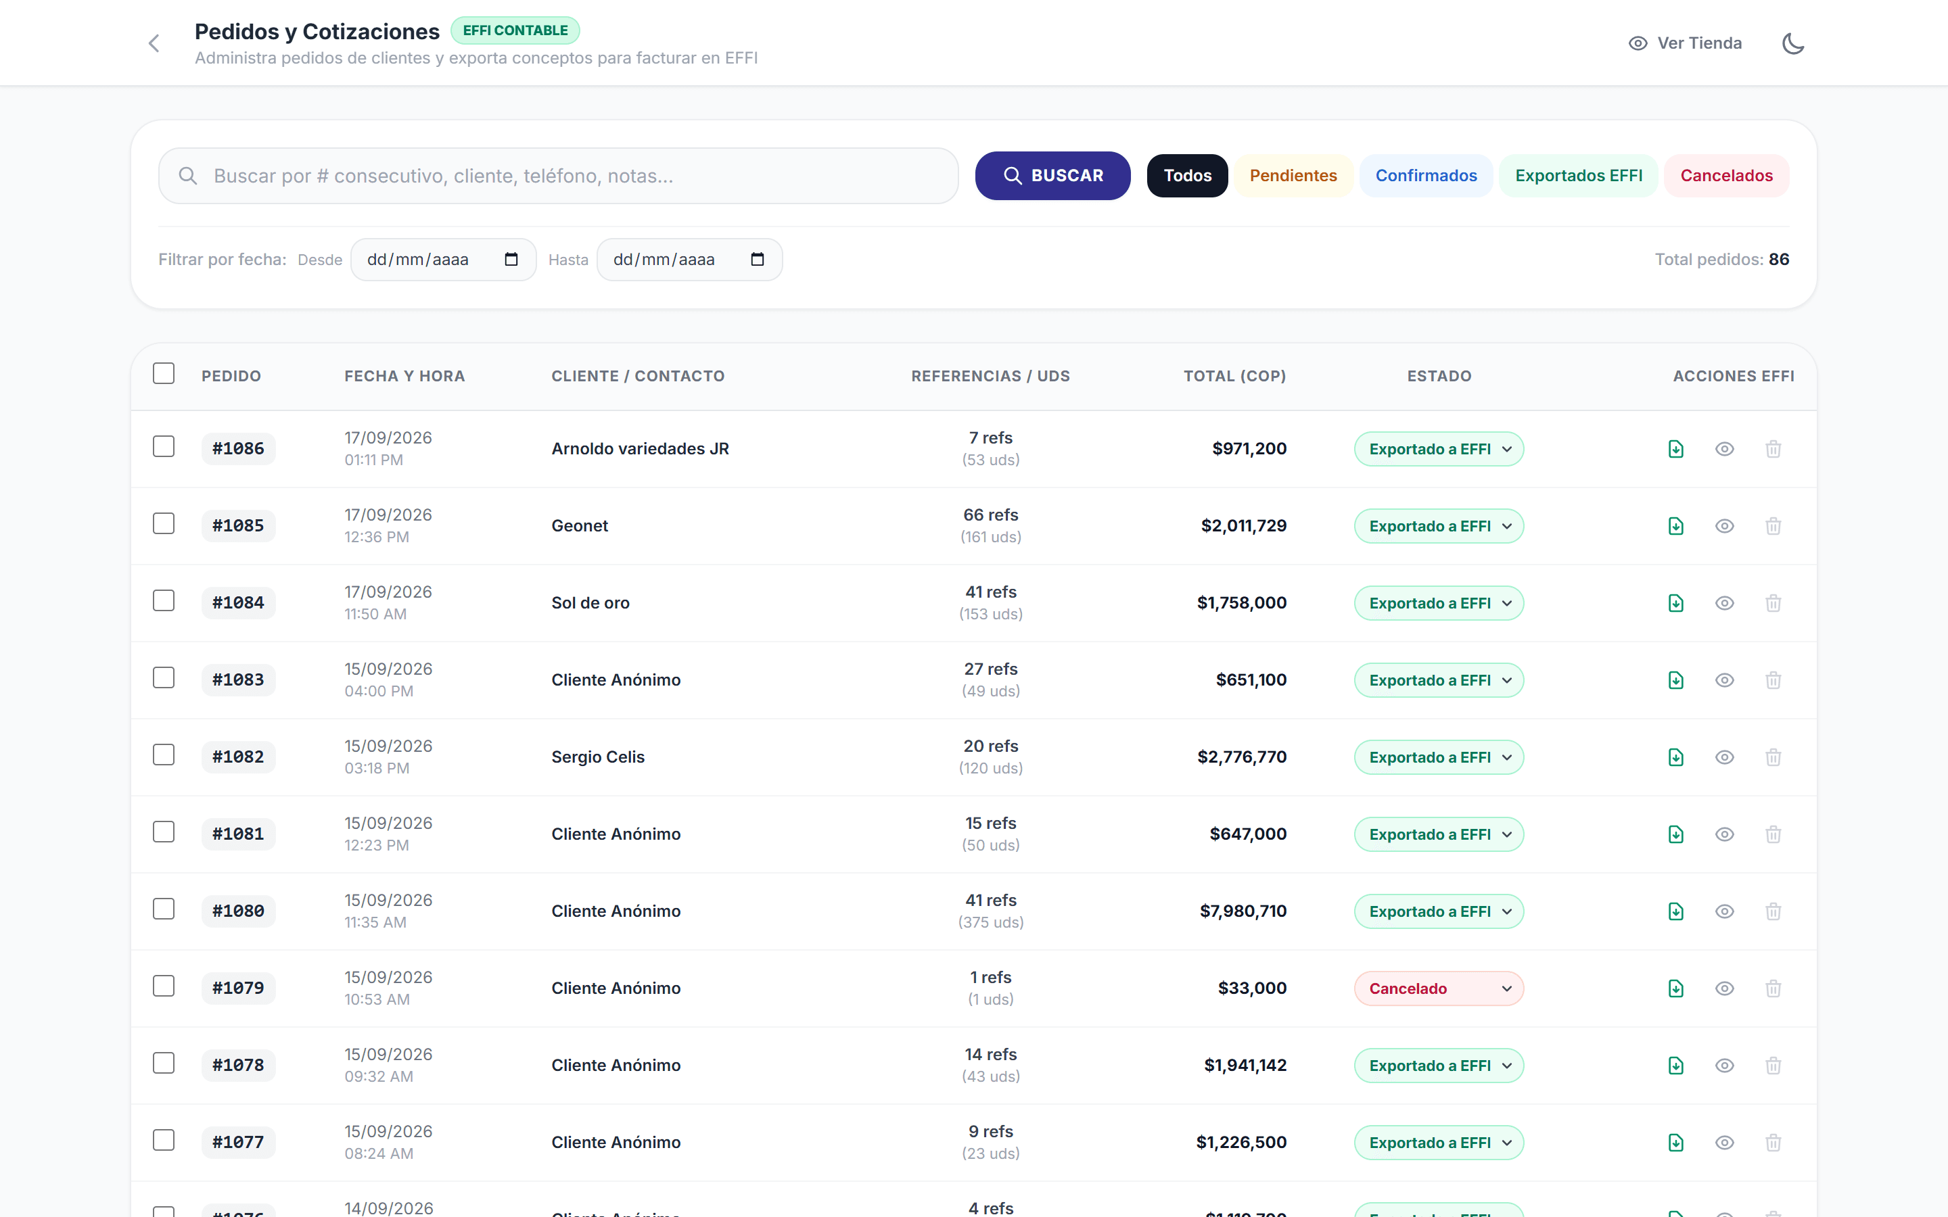Delete order #1077 with trash icon

(1773, 1143)
